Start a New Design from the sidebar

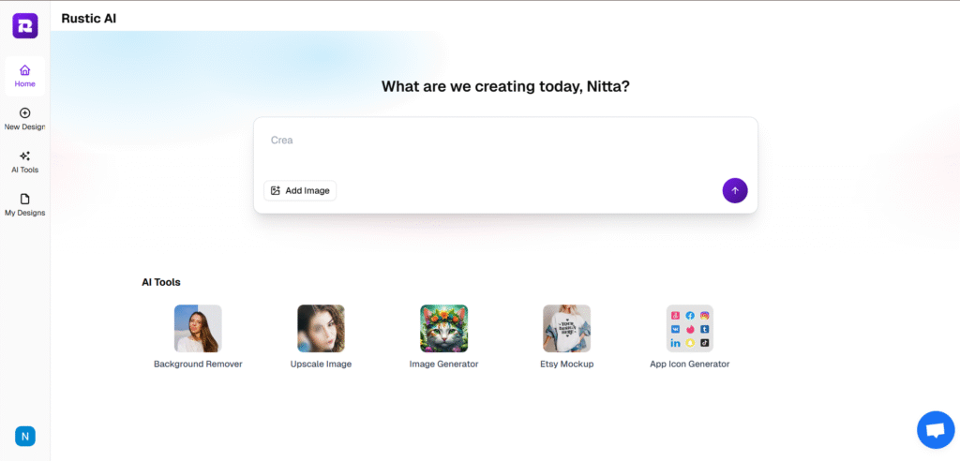click(x=24, y=118)
